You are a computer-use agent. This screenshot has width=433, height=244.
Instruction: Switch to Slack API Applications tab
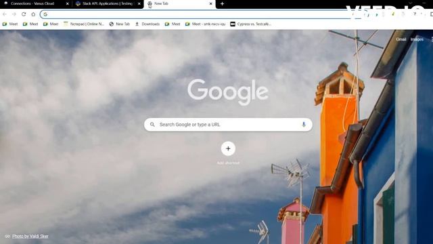coord(108,4)
